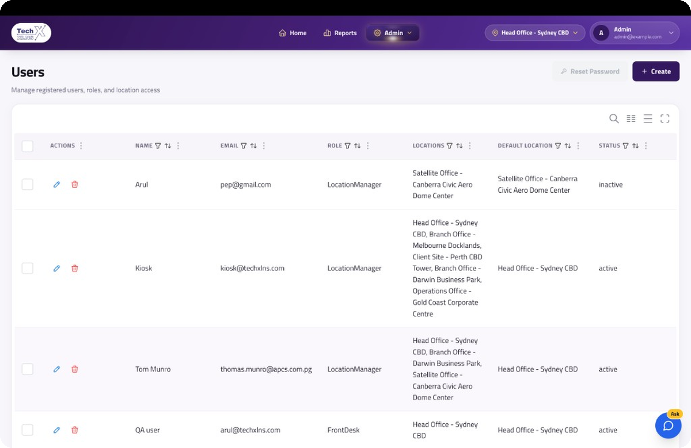Click the Tom Munro name cell
The image size is (691, 448).
click(153, 369)
